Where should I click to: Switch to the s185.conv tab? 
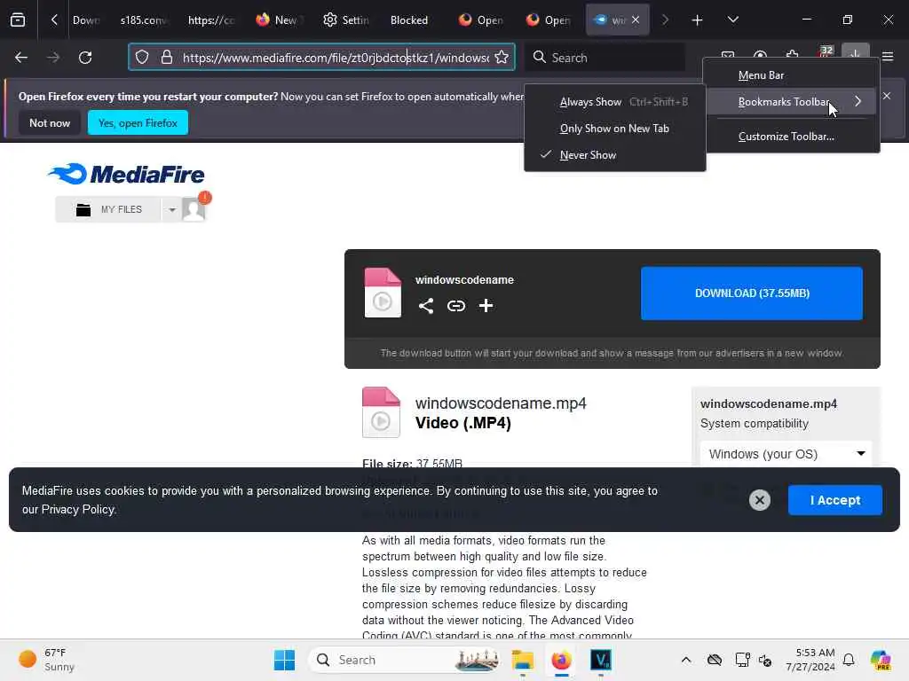[143, 20]
